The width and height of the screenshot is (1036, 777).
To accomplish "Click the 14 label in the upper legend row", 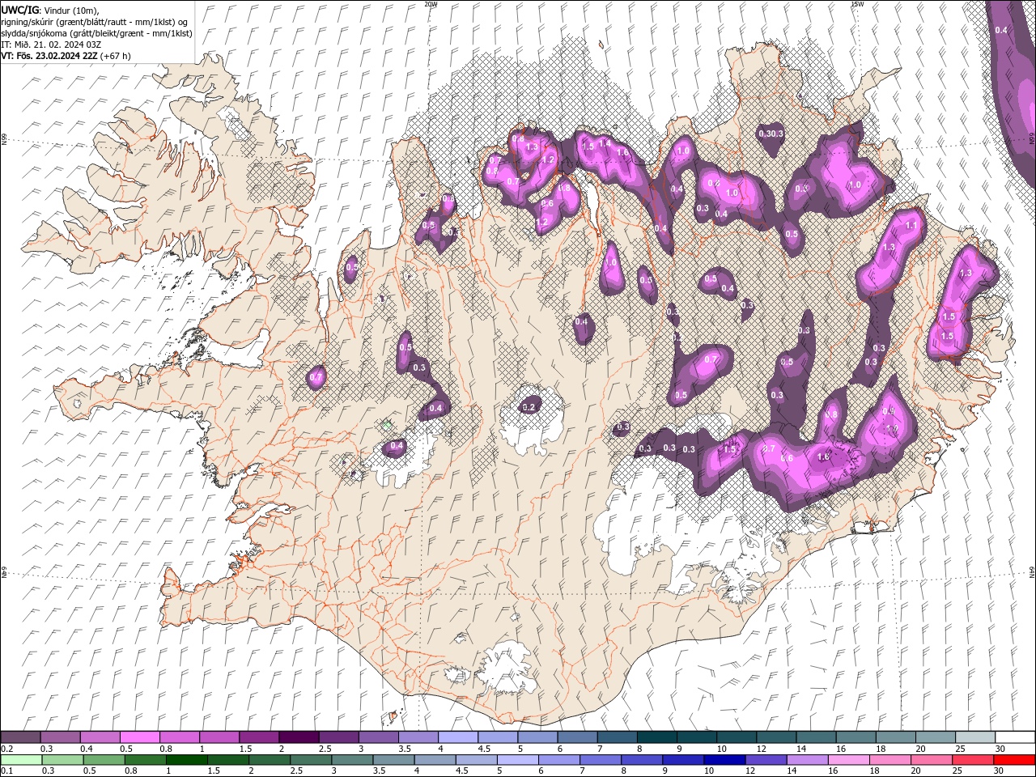I will [x=800, y=749].
